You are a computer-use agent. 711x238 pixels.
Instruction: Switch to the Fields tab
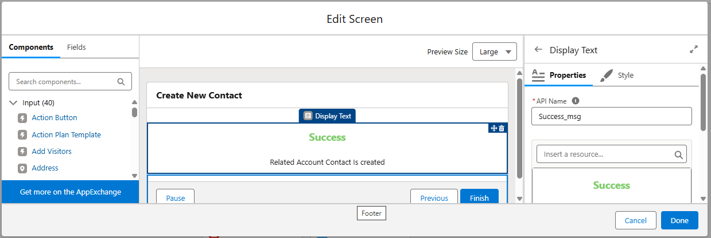coord(76,47)
